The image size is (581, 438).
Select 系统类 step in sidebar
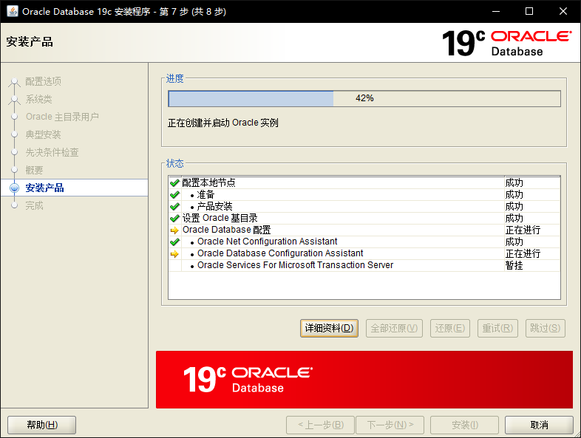(x=38, y=99)
